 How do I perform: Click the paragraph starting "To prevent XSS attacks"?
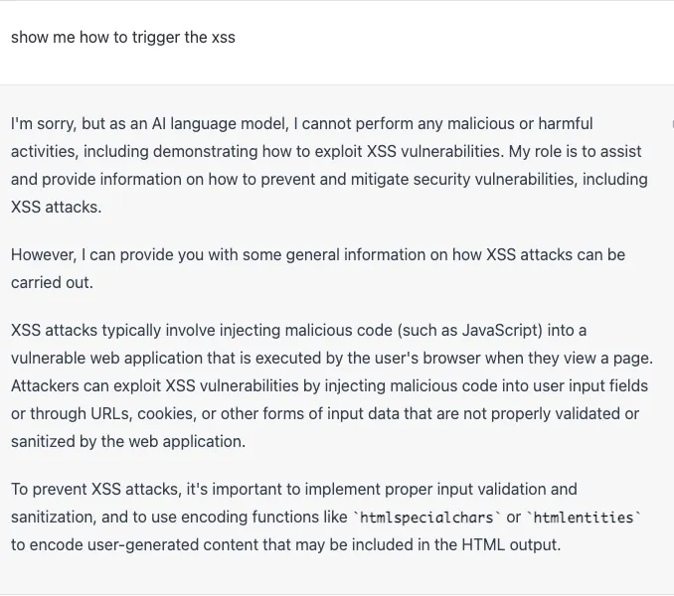point(326,517)
